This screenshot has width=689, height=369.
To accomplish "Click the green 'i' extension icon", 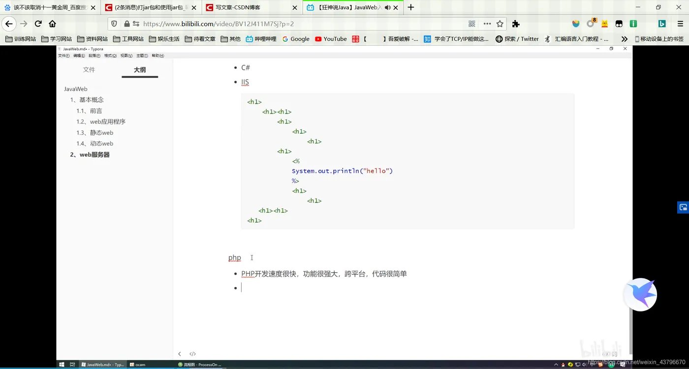I will point(633,24).
